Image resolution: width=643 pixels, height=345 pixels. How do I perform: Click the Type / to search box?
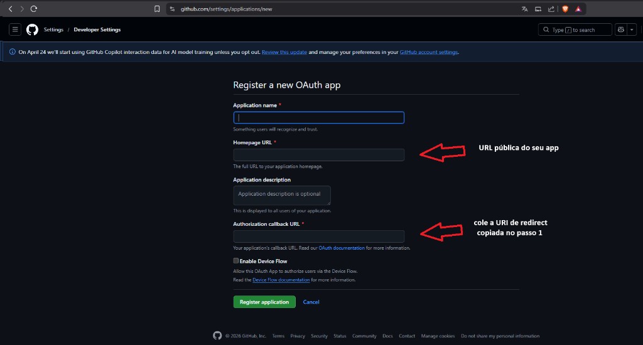click(575, 29)
